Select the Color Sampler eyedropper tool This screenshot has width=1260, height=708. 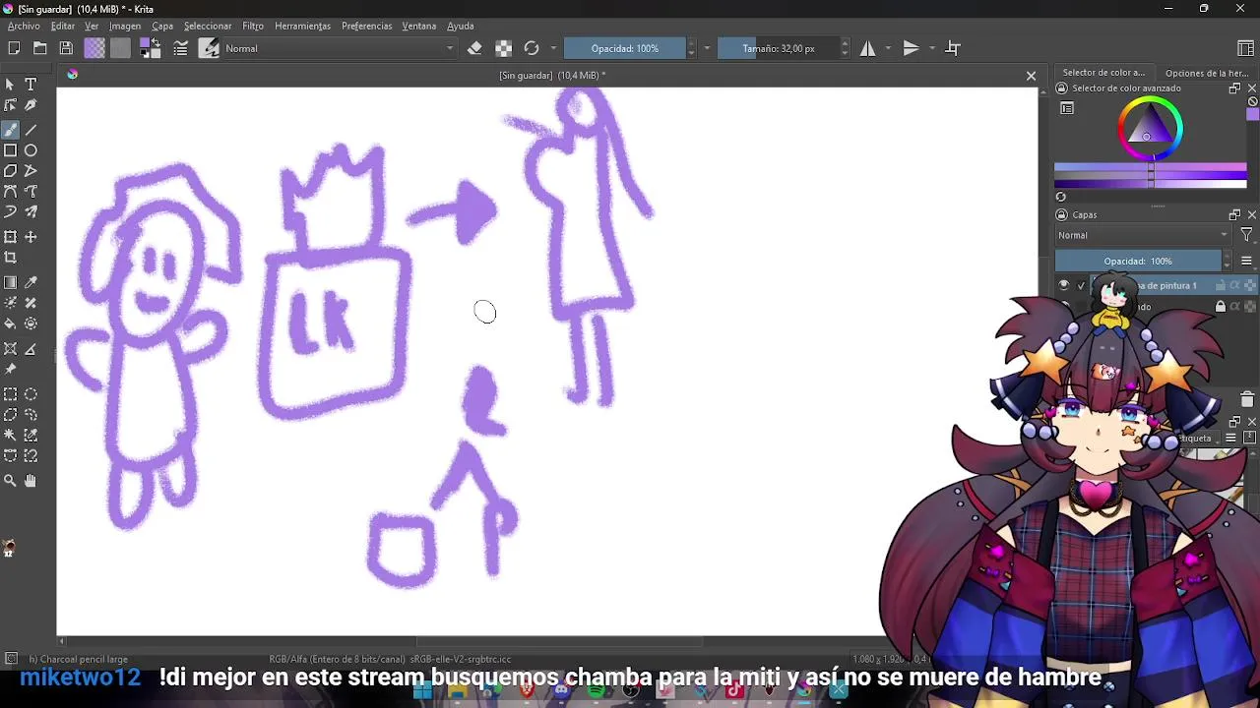(31, 282)
